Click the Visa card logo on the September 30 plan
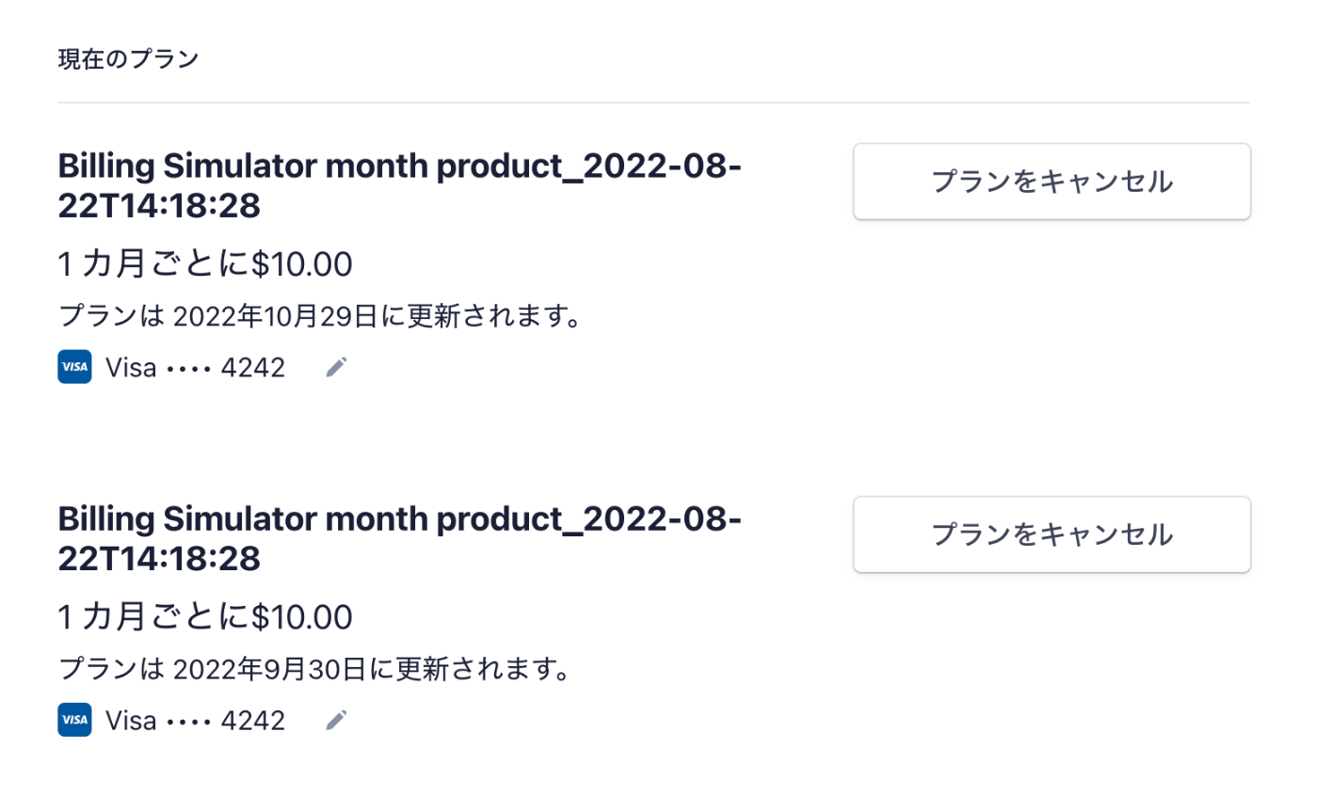The height and width of the screenshot is (796, 1318). (74, 720)
